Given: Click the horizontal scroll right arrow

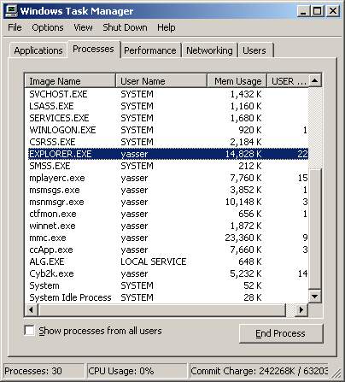Looking at the screenshot, I should click(301, 309).
